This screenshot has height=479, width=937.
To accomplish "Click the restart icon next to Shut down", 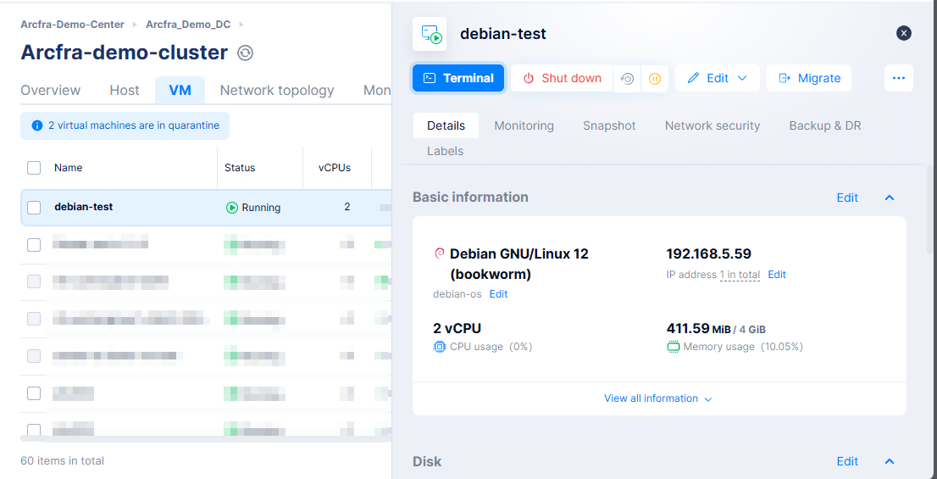I will (627, 78).
